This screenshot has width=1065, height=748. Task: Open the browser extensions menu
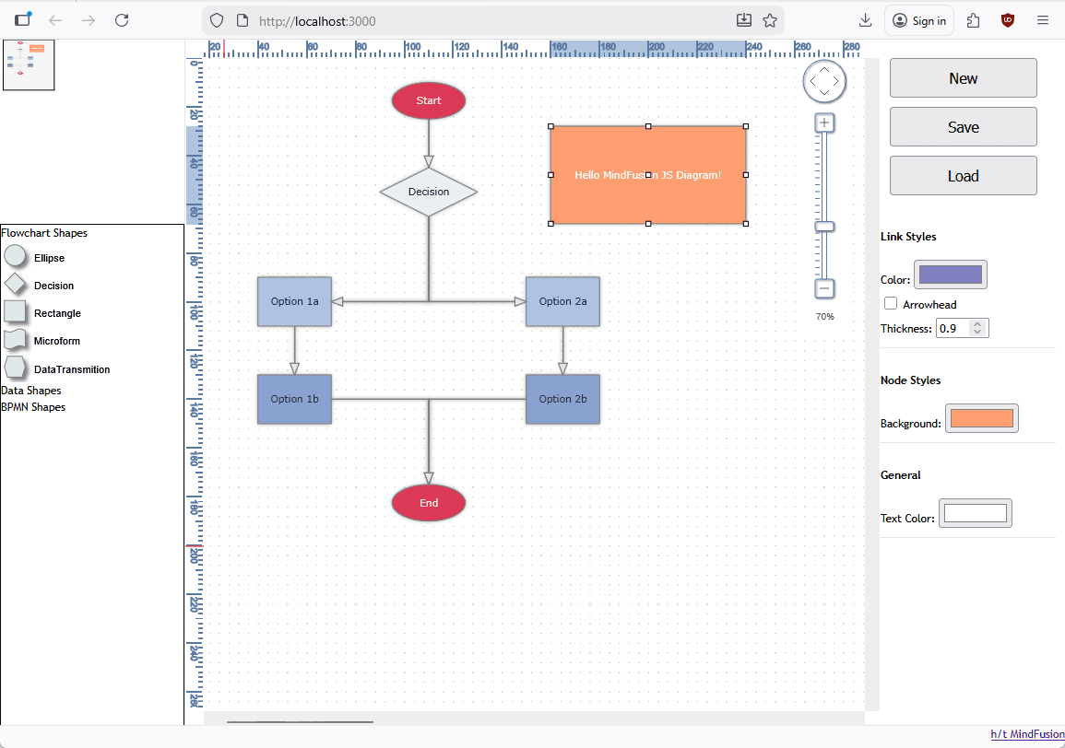coord(974,20)
